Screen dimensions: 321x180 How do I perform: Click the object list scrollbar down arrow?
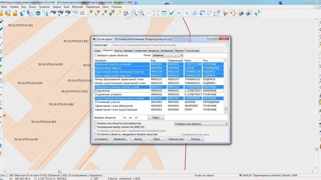pos(226,112)
